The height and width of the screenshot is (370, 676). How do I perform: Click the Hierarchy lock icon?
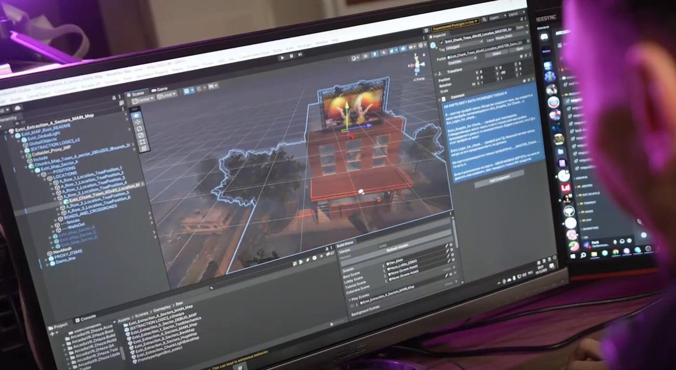tap(114, 97)
